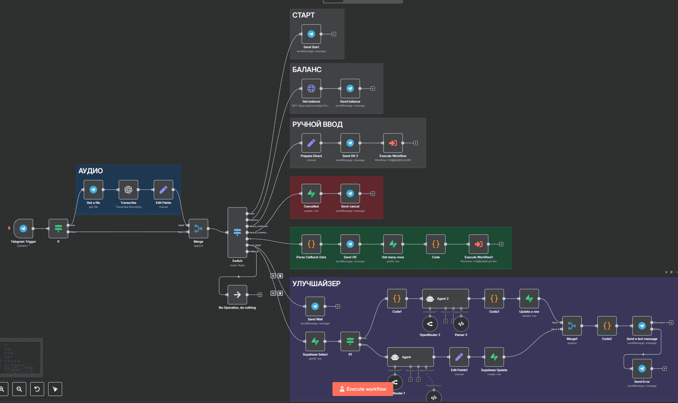This screenshot has width=678, height=403.
Task: Select the Switch node
Action: 237,232
